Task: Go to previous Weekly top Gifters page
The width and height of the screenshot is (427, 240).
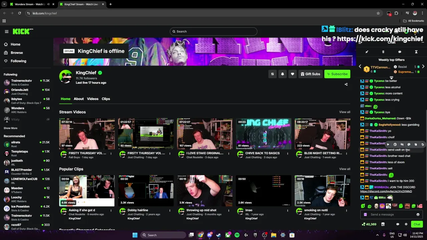Action: click(x=360, y=67)
